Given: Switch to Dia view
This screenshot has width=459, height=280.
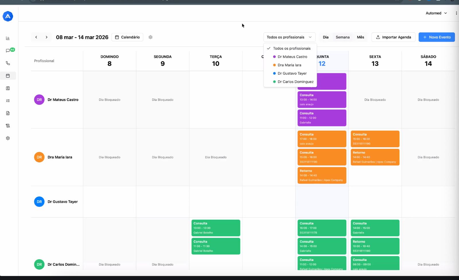Looking at the screenshot, I should click(x=326, y=37).
